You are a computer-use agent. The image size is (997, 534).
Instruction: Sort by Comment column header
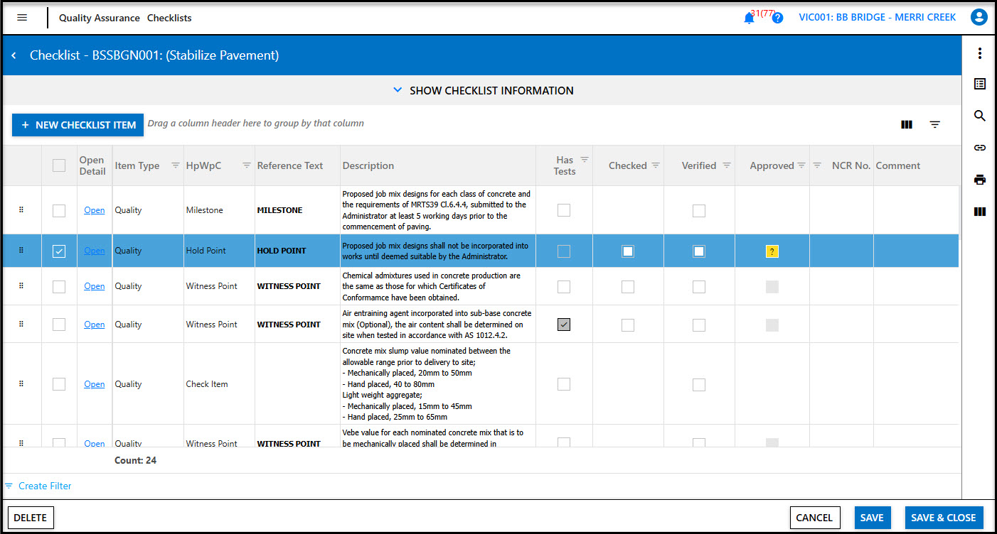tap(898, 165)
